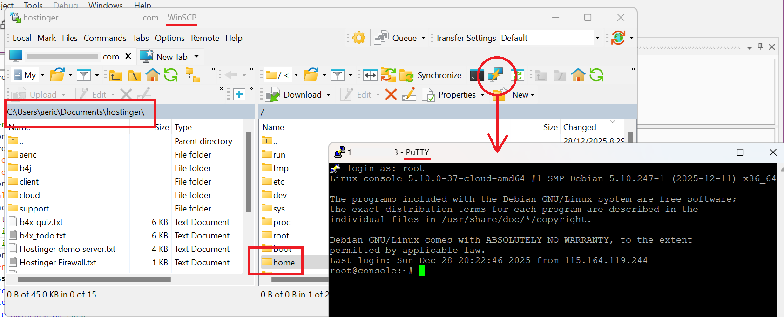Click local panel filter funnel icon
This screenshot has height=317, width=784.
(84, 75)
